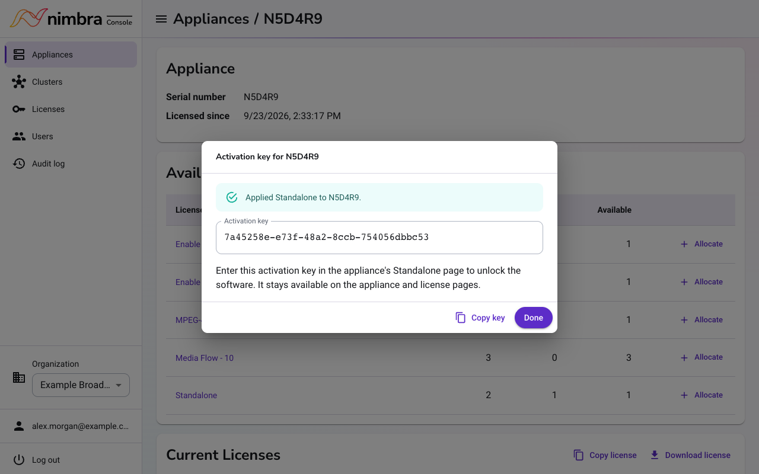
Task: Click the Appliances / N5D4R9 page title
Action: (248, 19)
